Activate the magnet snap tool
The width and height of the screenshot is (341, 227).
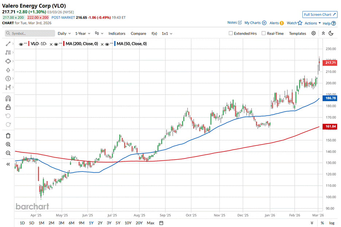8,99
